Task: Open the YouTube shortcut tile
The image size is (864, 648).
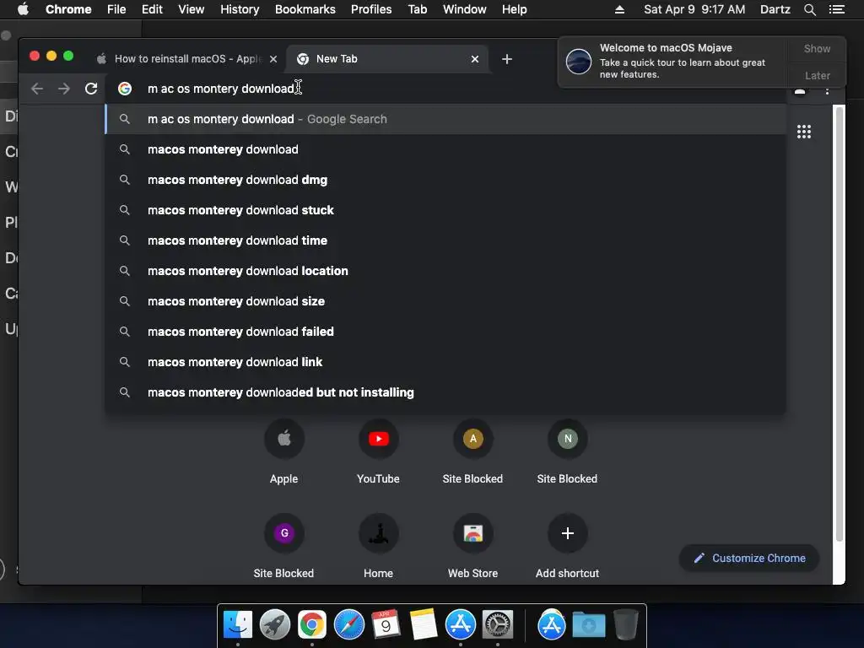Action: (378, 452)
